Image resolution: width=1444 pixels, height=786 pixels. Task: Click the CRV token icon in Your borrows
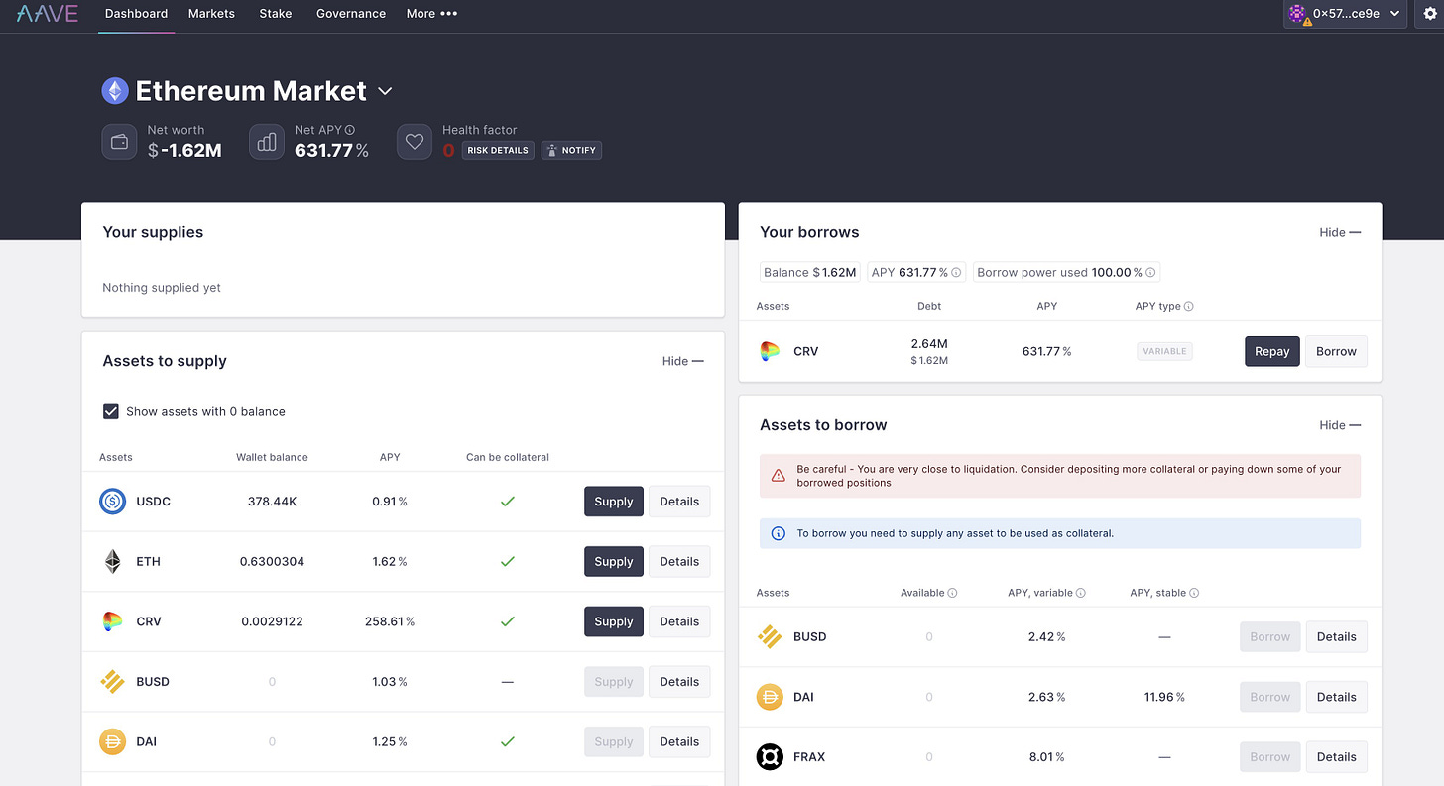pos(771,351)
